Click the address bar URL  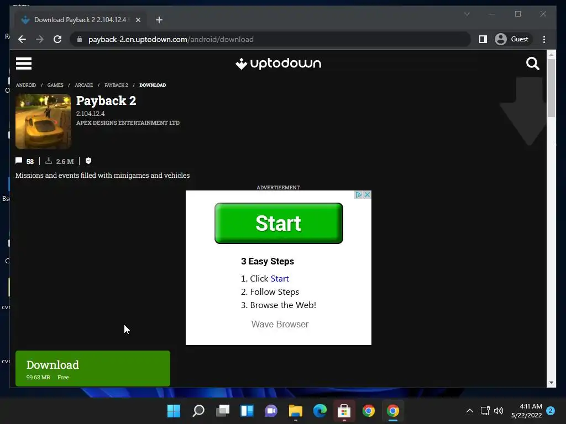point(171,39)
